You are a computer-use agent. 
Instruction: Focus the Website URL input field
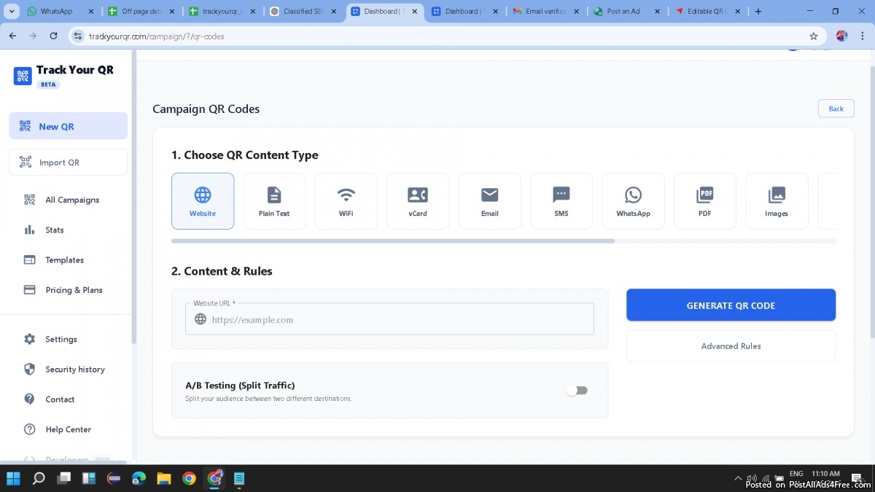(x=397, y=320)
